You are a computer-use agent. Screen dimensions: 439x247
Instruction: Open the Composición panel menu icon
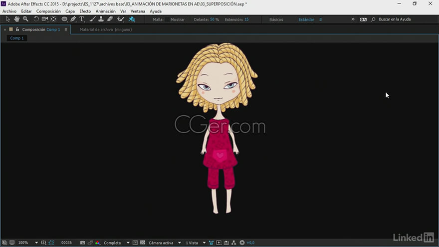click(66, 29)
